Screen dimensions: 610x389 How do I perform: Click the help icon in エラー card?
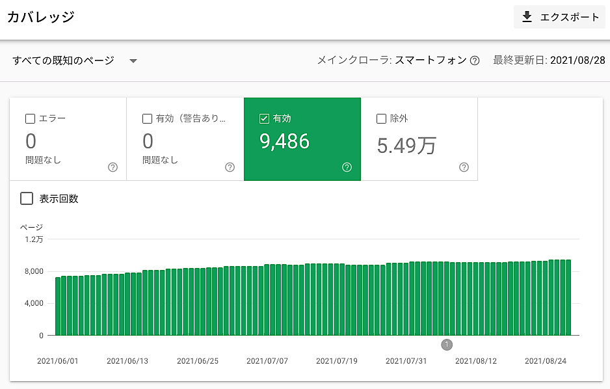pyautogui.click(x=113, y=167)
